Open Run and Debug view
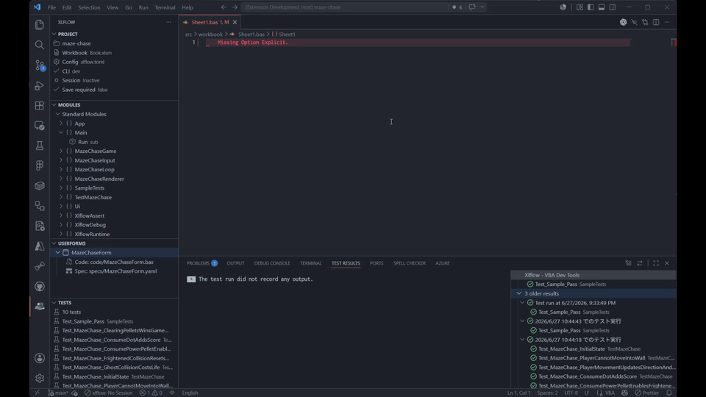The height and width of the screenshot is (397, 706). point(40,85)
